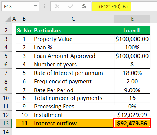Select the 'Frequency of payment' cell
The height and width of the screenshot is (135, 157).
tap(73, 82)
